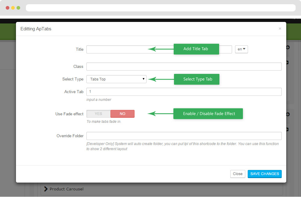Screen dimensions: 301x197
Task: Open the en language dropdown
Action: point(241,49)
